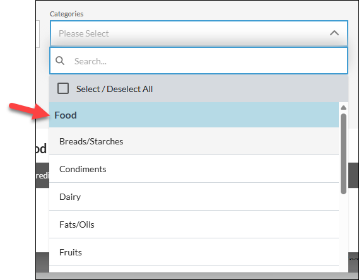
Task: Click the scrollbar track below the thumb
Action: 343,233
